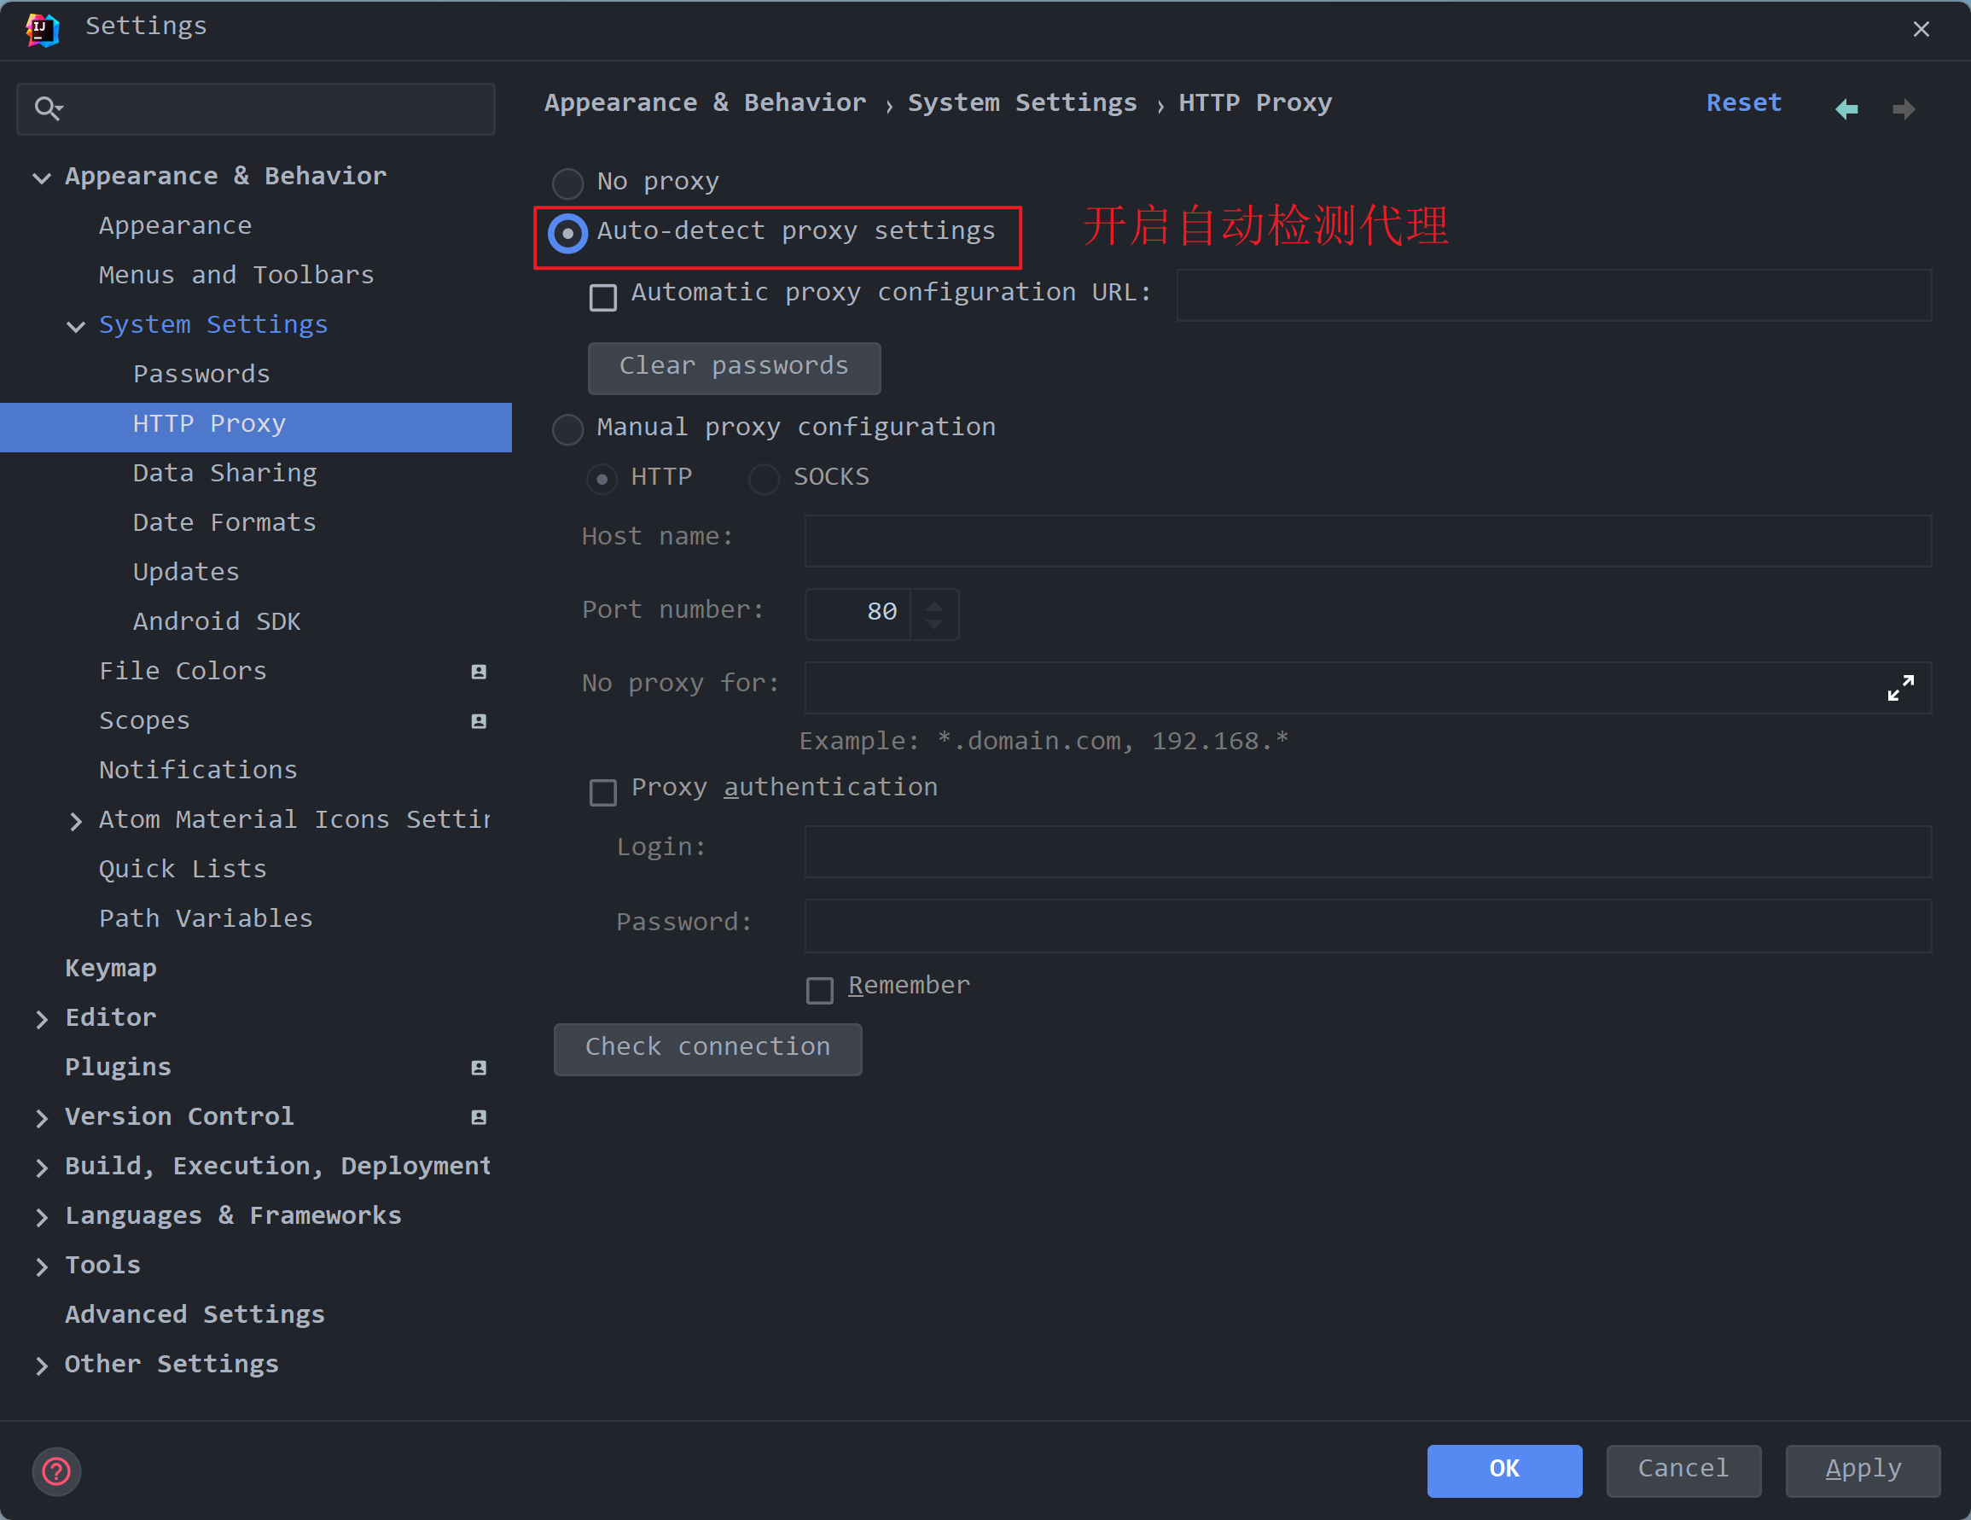
Task: Select the No proxy radio button
Action: click(567, 183)
